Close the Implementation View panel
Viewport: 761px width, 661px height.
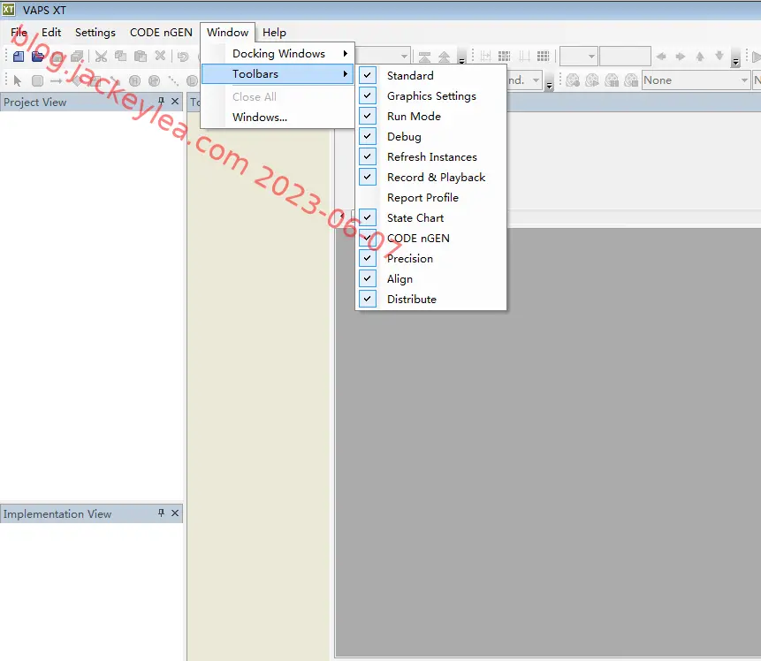point(175,513)
